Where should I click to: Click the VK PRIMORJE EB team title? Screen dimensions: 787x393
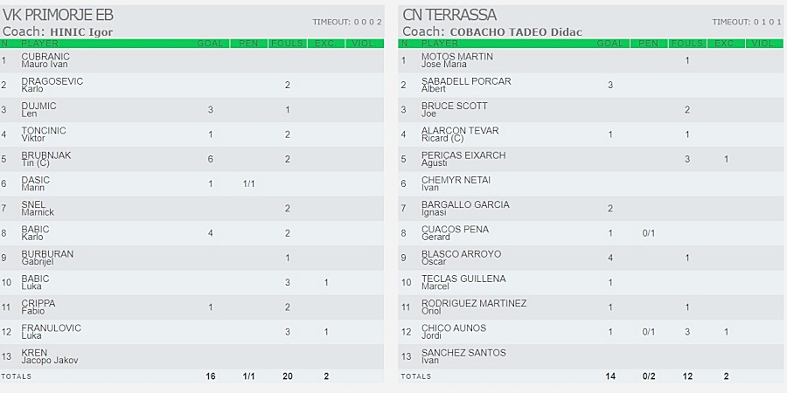coord(58,15)
